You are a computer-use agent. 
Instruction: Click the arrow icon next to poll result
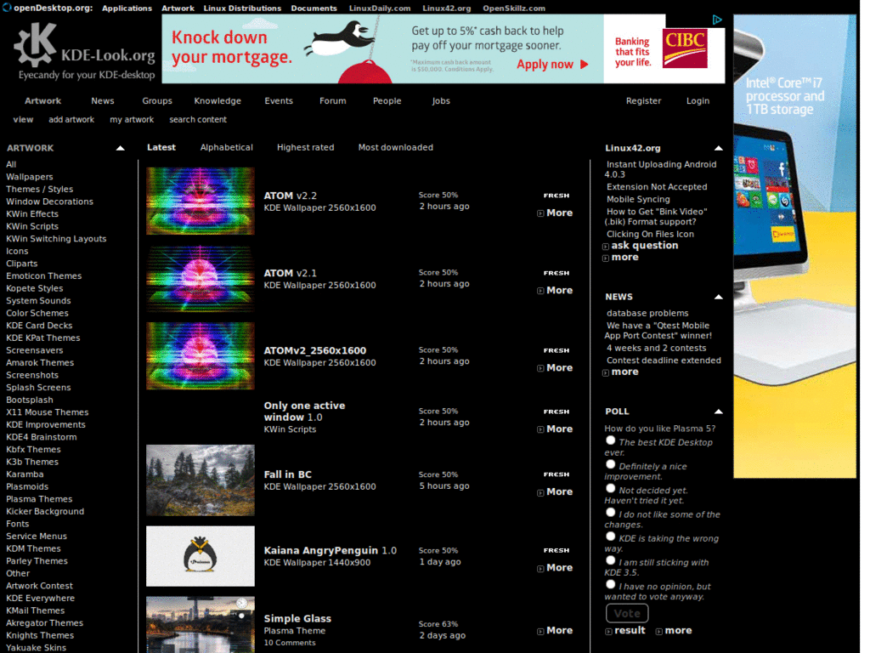pos(608,632)
